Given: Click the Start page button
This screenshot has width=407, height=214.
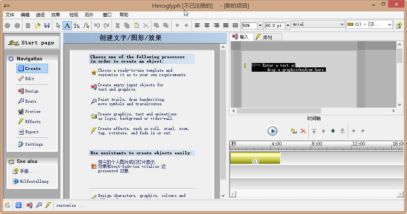Looking at the screenshot, I should point(32,43).
